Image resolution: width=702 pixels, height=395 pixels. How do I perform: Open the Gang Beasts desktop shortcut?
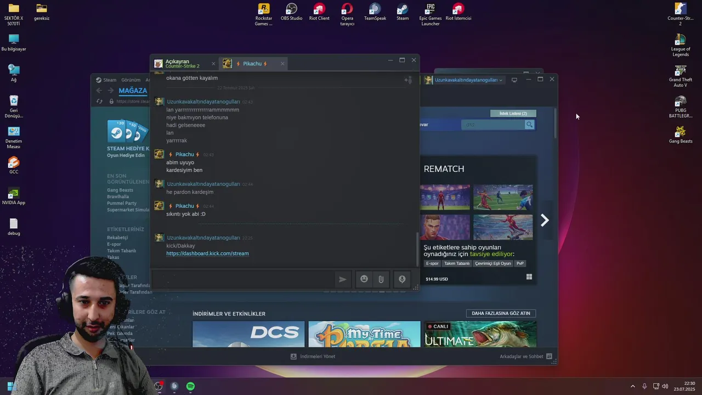pyautogui.click(x=681, y=134)
